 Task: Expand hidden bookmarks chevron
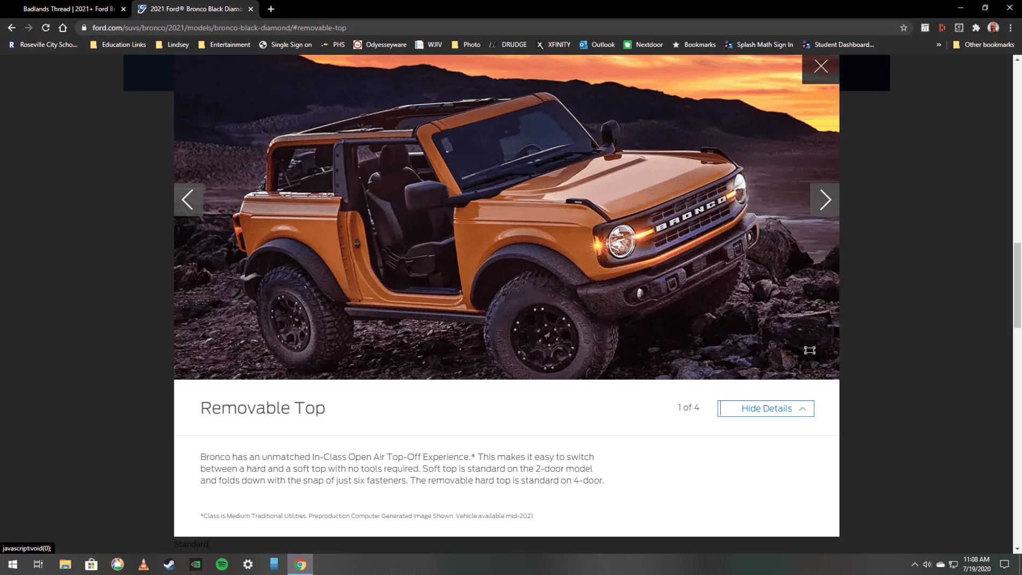[x=939, y=45]
